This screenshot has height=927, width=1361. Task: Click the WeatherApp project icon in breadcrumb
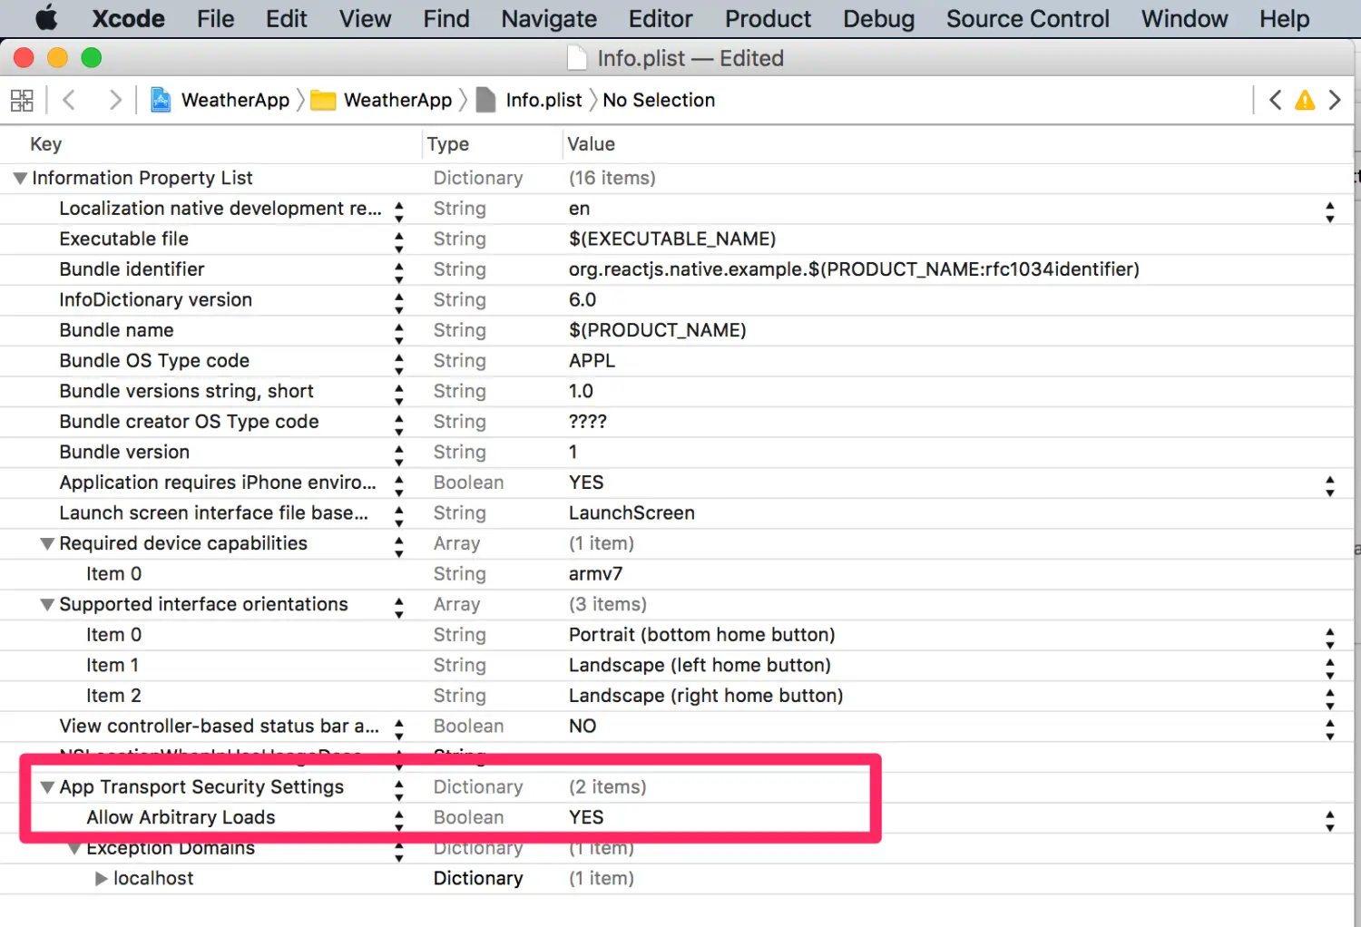pos(161,100)
